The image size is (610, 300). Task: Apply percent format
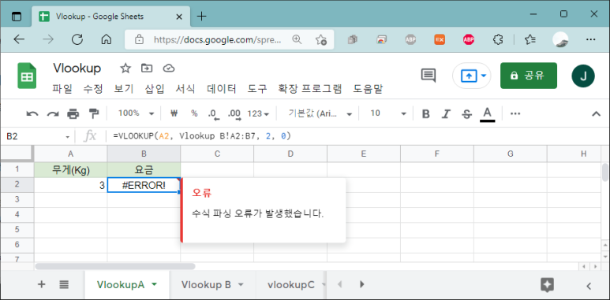194,113
